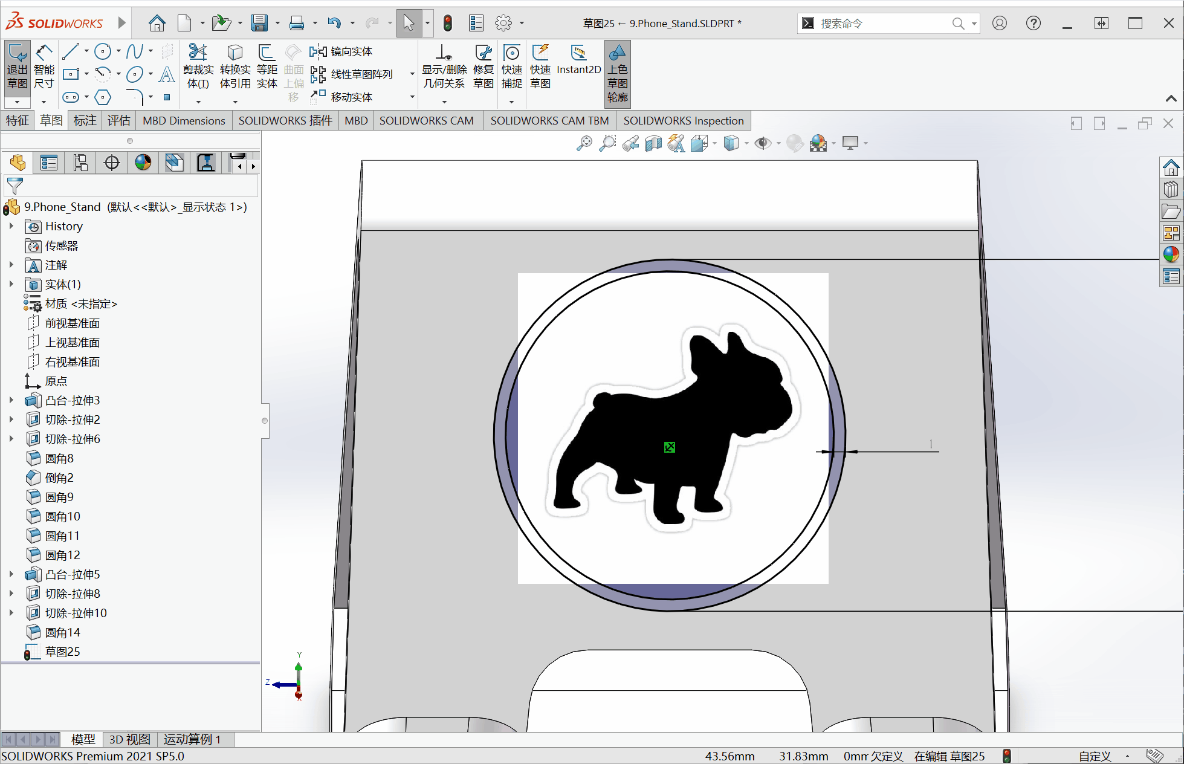This screenshot has height=764, width=1184.
Task: Click Repair Sketch (修复草图)
Action: tap(484, 66)
